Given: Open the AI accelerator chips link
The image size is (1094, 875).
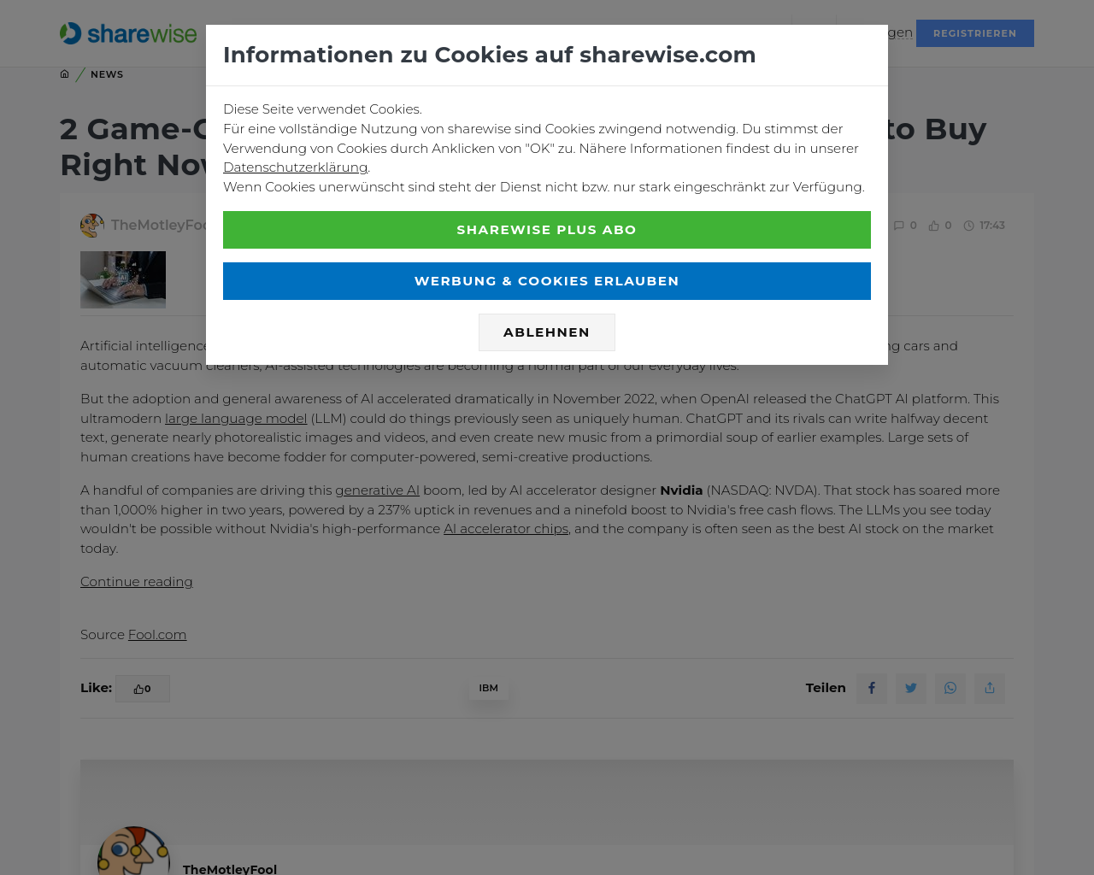Looking at the screenshot, I should 506,529.
